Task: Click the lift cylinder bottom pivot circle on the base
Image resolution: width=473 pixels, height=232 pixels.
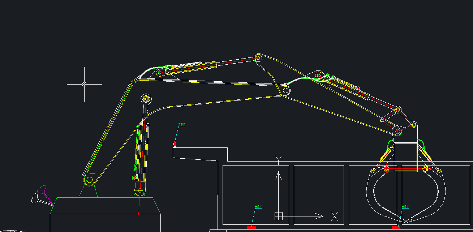Action: pos(140,191)
